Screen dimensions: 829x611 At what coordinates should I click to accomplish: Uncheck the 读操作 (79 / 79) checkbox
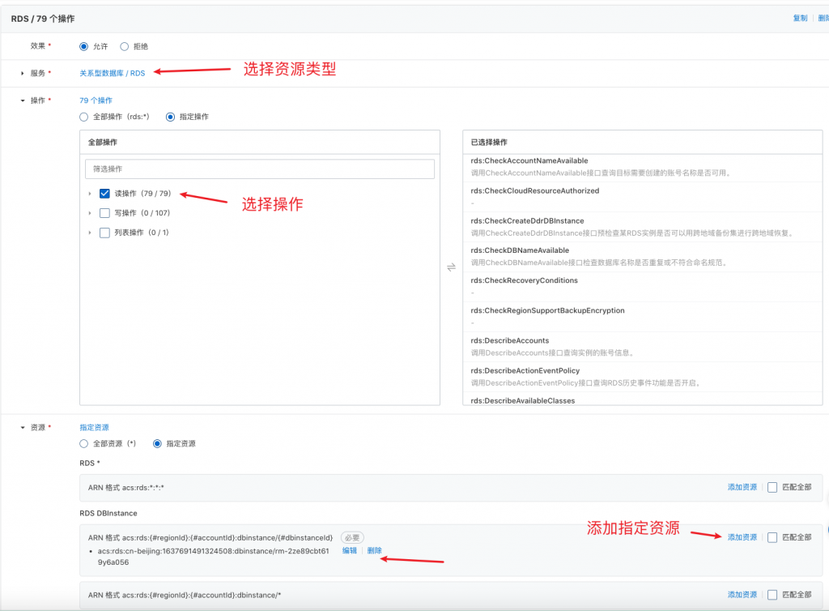[x=104, y=194]
